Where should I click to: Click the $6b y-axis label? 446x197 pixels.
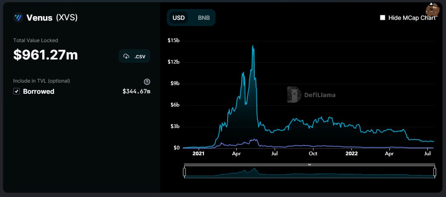click(175, 105)
